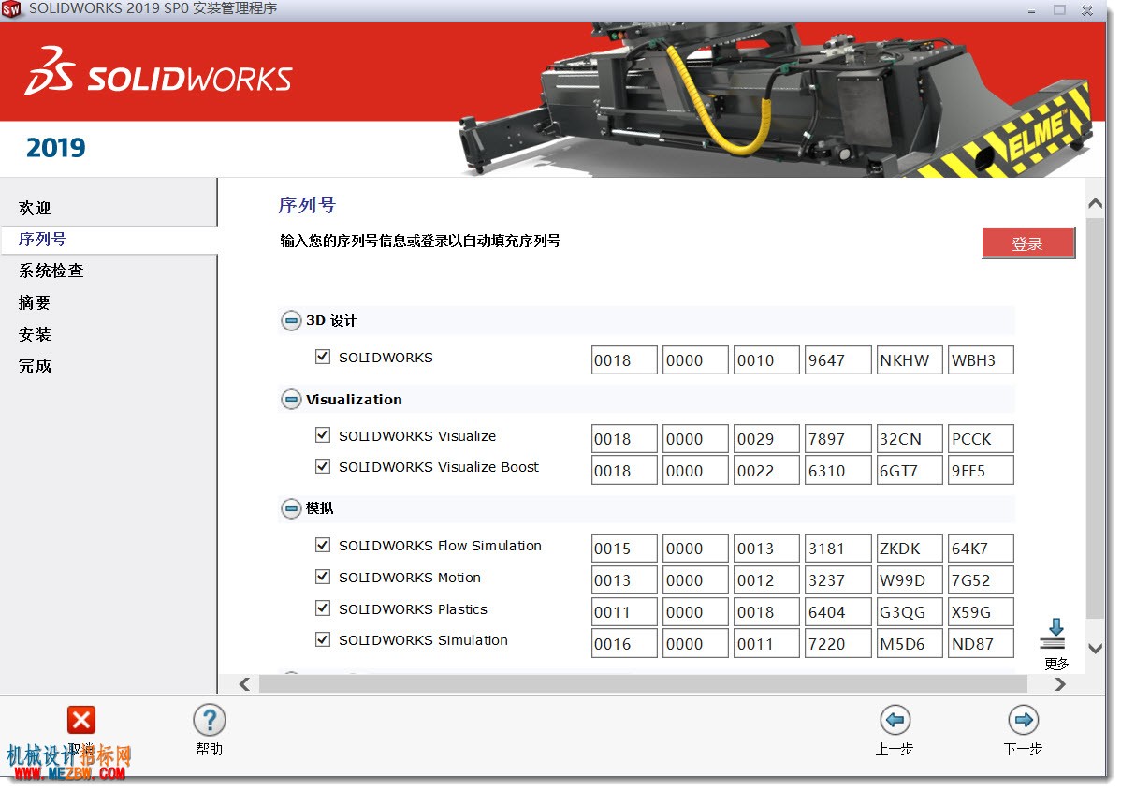Click the SOLIDWORKS logo in the banner
Image resolution: width=1121 pixels, height=791 pixels.
coord(159,71)
